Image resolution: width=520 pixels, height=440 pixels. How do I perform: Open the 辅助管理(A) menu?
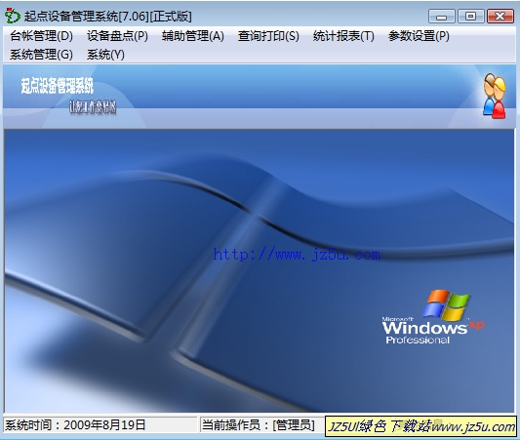coord(192,36)
